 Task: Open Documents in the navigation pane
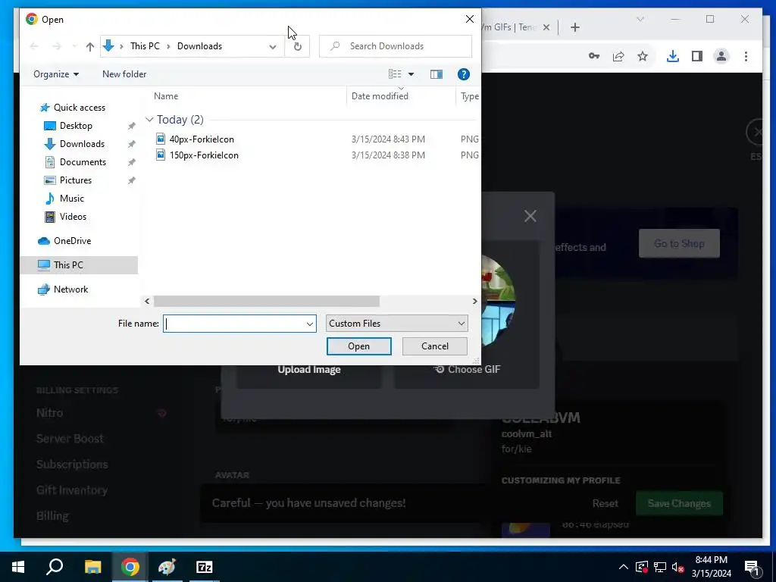pos(83,162)
